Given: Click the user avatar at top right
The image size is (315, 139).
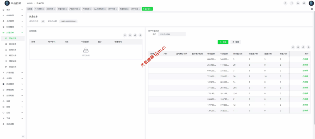Looking at the screenshot, I should click(311, 3).
